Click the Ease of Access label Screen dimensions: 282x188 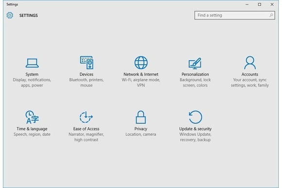(86, 129)
